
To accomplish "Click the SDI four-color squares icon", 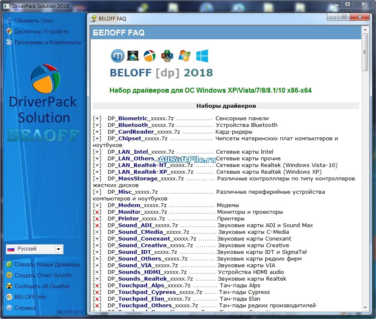I will 167,56.
